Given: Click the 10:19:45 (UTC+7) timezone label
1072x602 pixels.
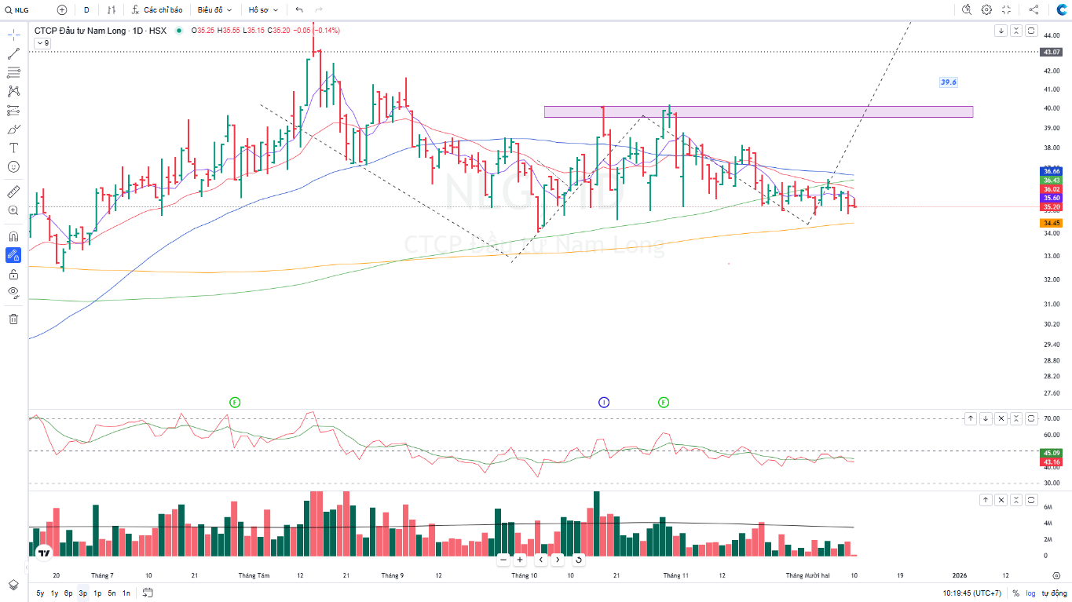Looking at the screenshot, I should [x=971, y=593].
